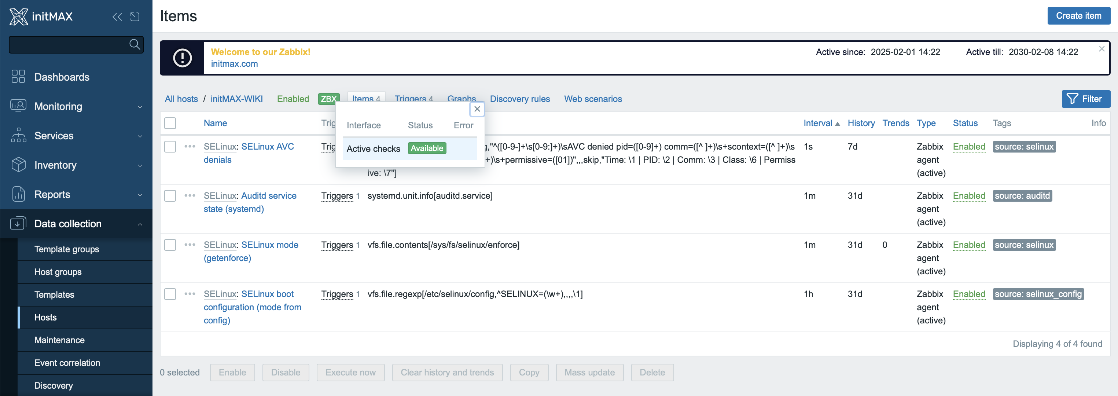This screenshot has width=1118, height=396.
Task: Click the ZBX availability badge
Action: (328, 99)
